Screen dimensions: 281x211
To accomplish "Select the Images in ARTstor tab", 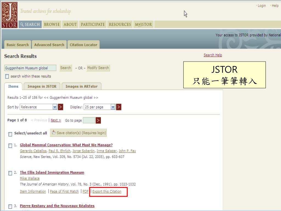I will tap(82, 86).
